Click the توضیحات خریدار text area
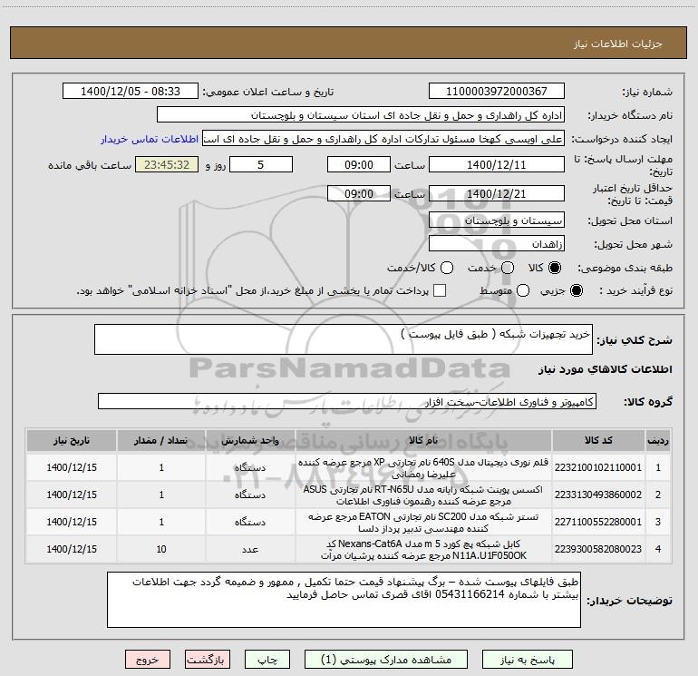The height and width of the screenshot is (676, 698). pos(344,600)
